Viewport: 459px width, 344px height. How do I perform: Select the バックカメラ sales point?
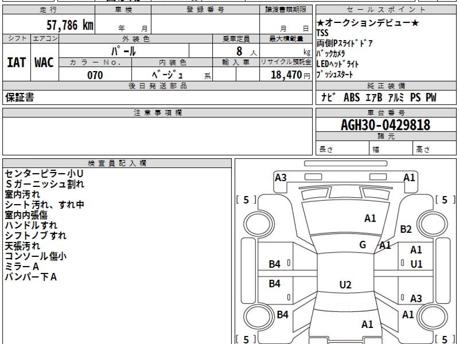(x=331, y=54)
